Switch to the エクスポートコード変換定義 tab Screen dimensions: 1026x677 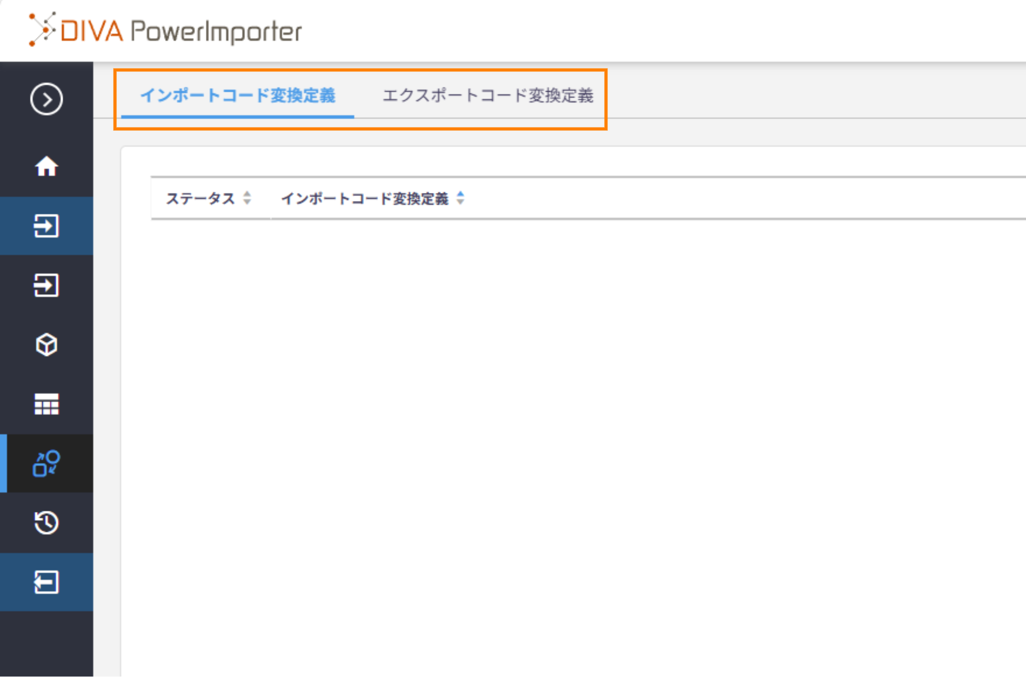coord(488,96)
